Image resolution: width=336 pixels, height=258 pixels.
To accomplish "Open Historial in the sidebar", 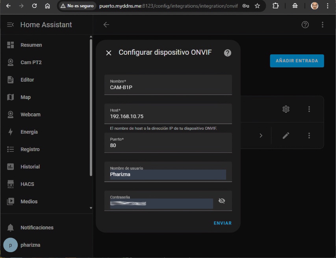I will [x=45, y=167].
